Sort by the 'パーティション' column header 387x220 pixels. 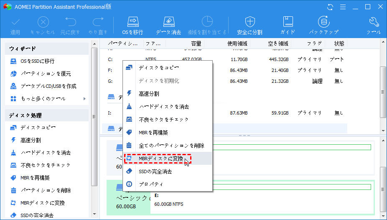pyautogui.click(x=122, y=43)
